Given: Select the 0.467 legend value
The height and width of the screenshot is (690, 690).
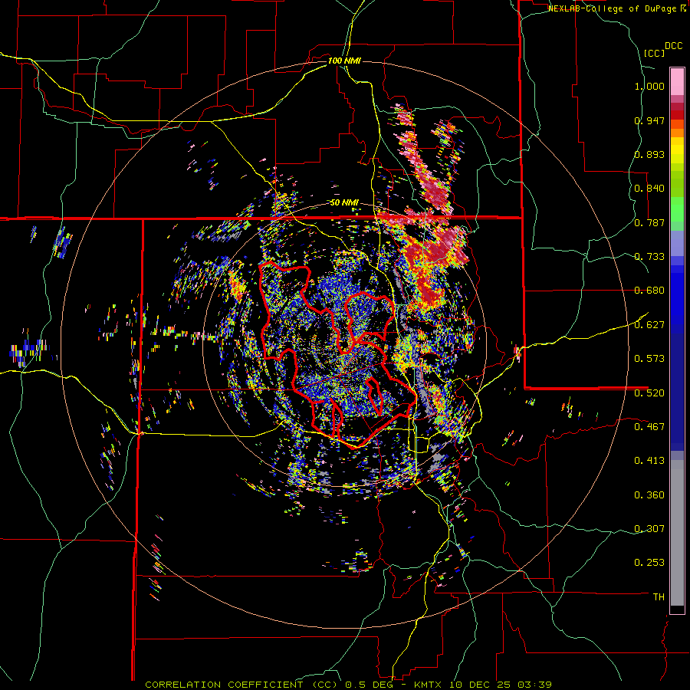Looking at the screenshot, I should (x=649, y=427).
